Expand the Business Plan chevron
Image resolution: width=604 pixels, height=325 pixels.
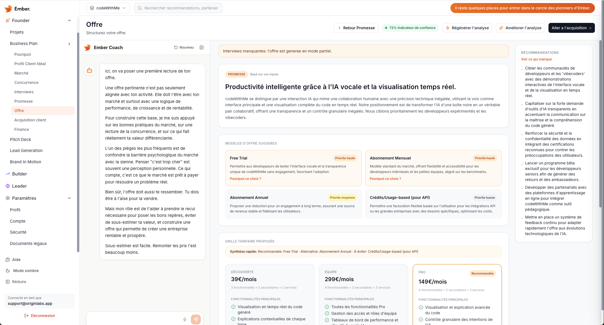point(69,44)
